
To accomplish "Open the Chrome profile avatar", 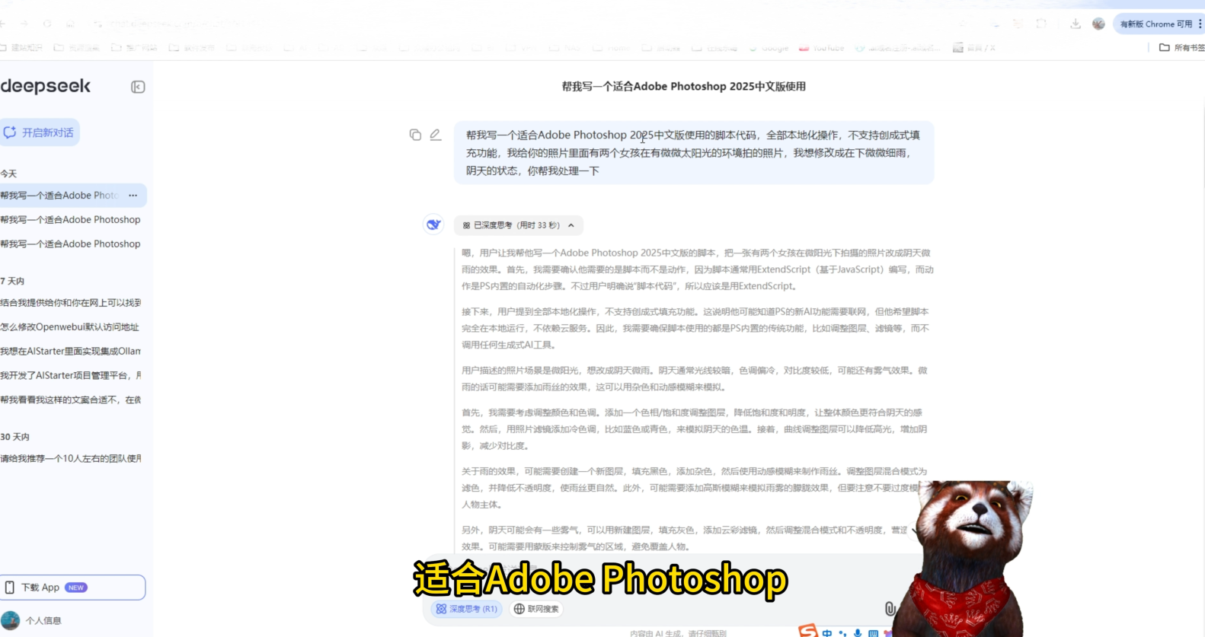I will (x=1098, y=24).
